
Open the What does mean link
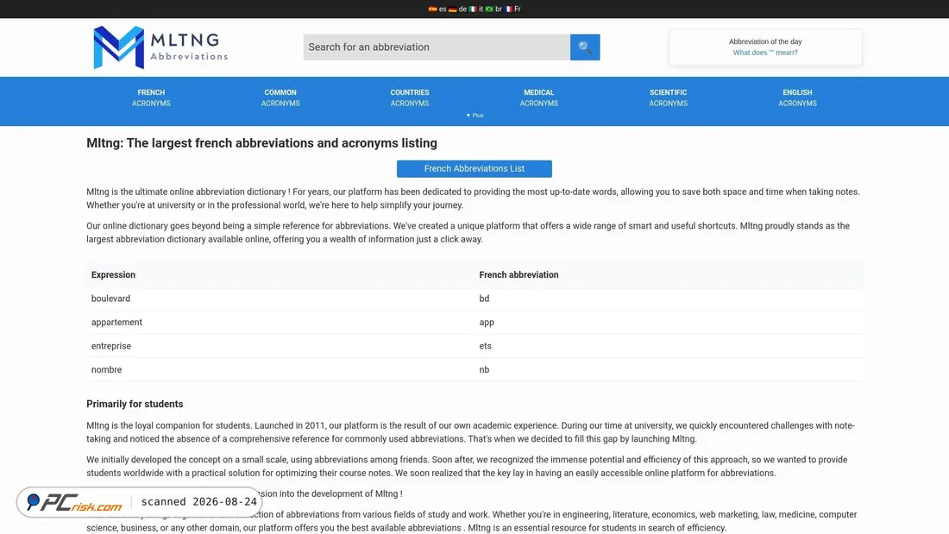[765, 53]
